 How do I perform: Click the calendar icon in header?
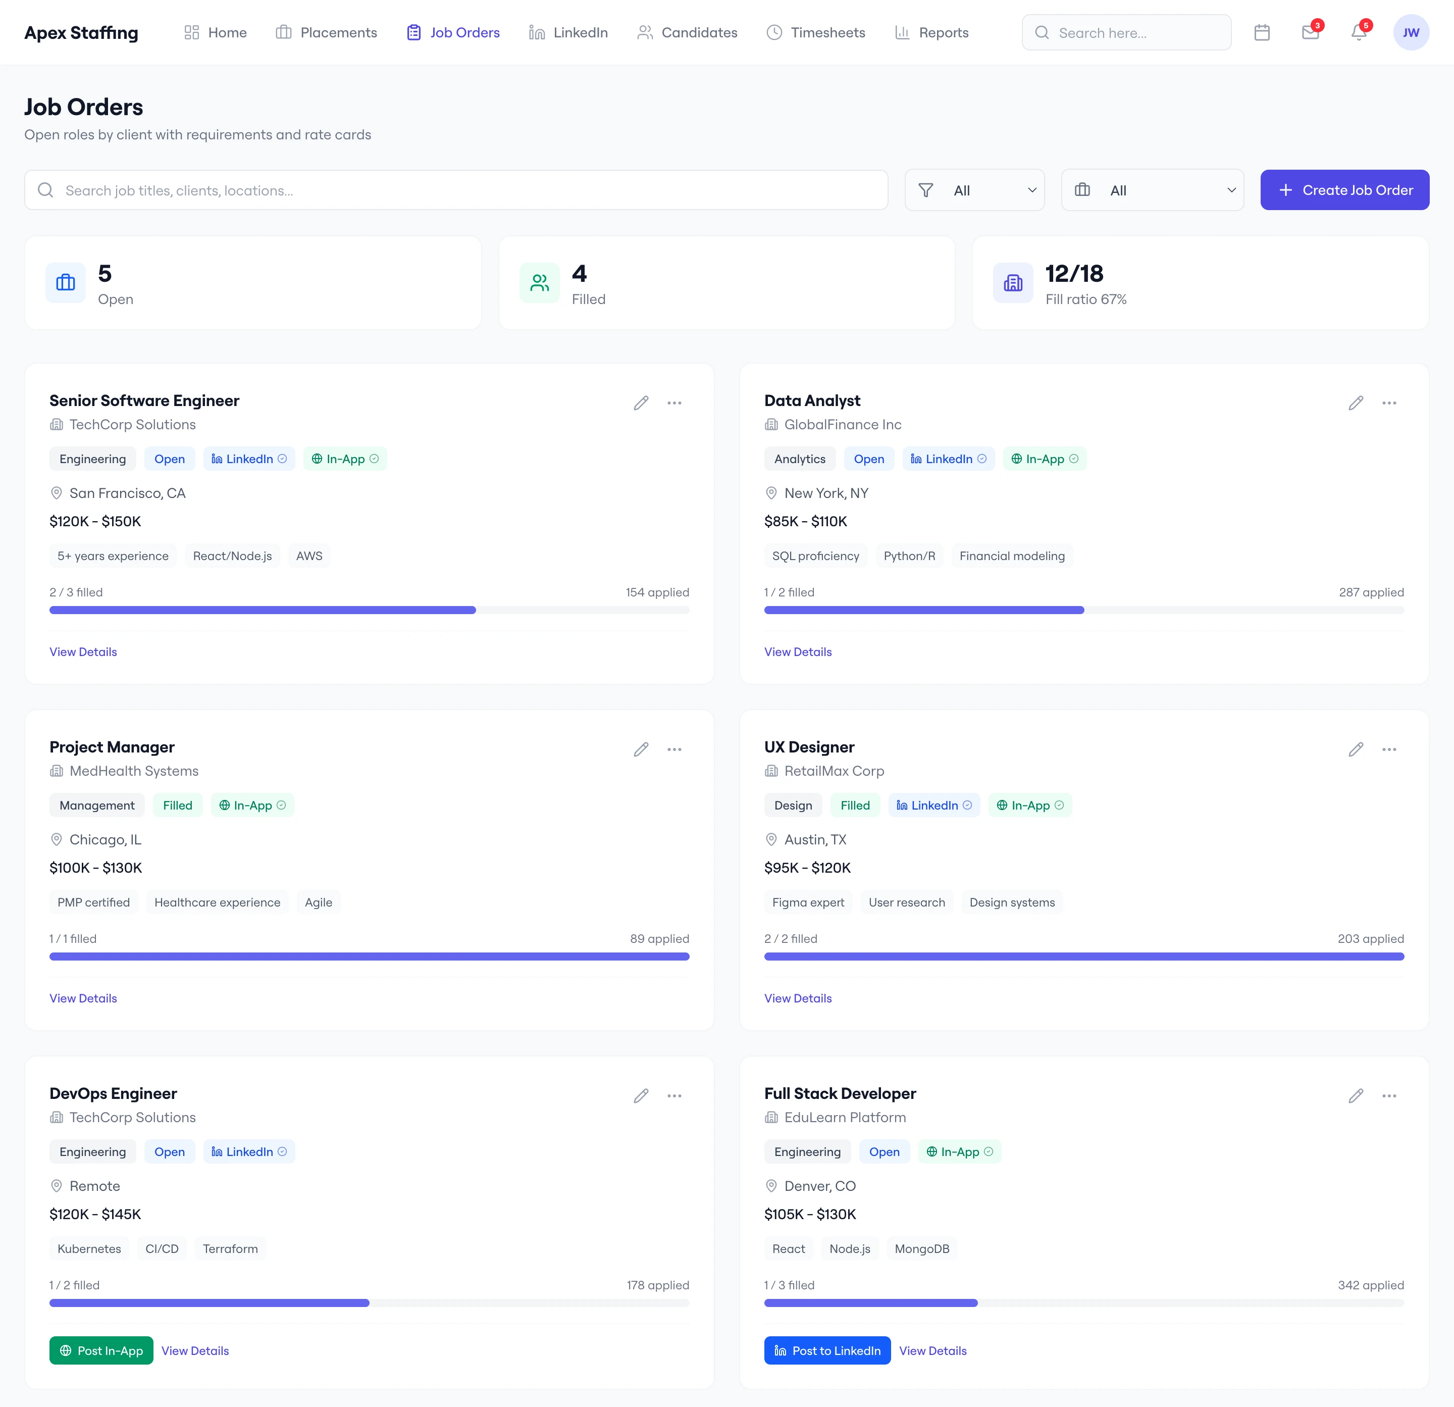point(1262,33)
